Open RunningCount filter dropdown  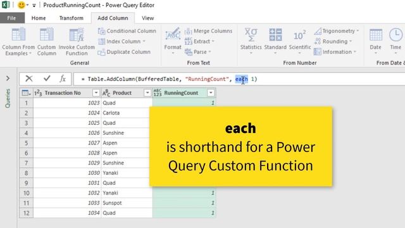click(211, 93)
